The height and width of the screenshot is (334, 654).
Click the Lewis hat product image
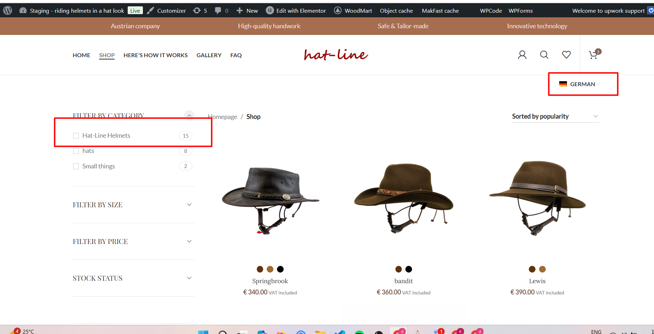tap(537, 198)
